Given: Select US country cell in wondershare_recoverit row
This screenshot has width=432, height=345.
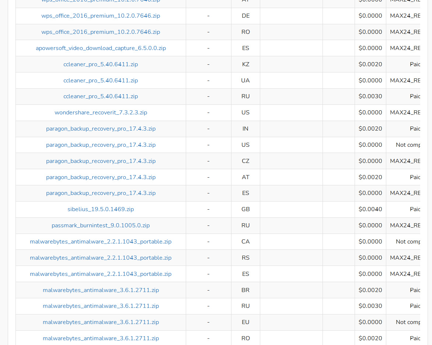Looking at the screenshot, I should click(x=245, y=113).
